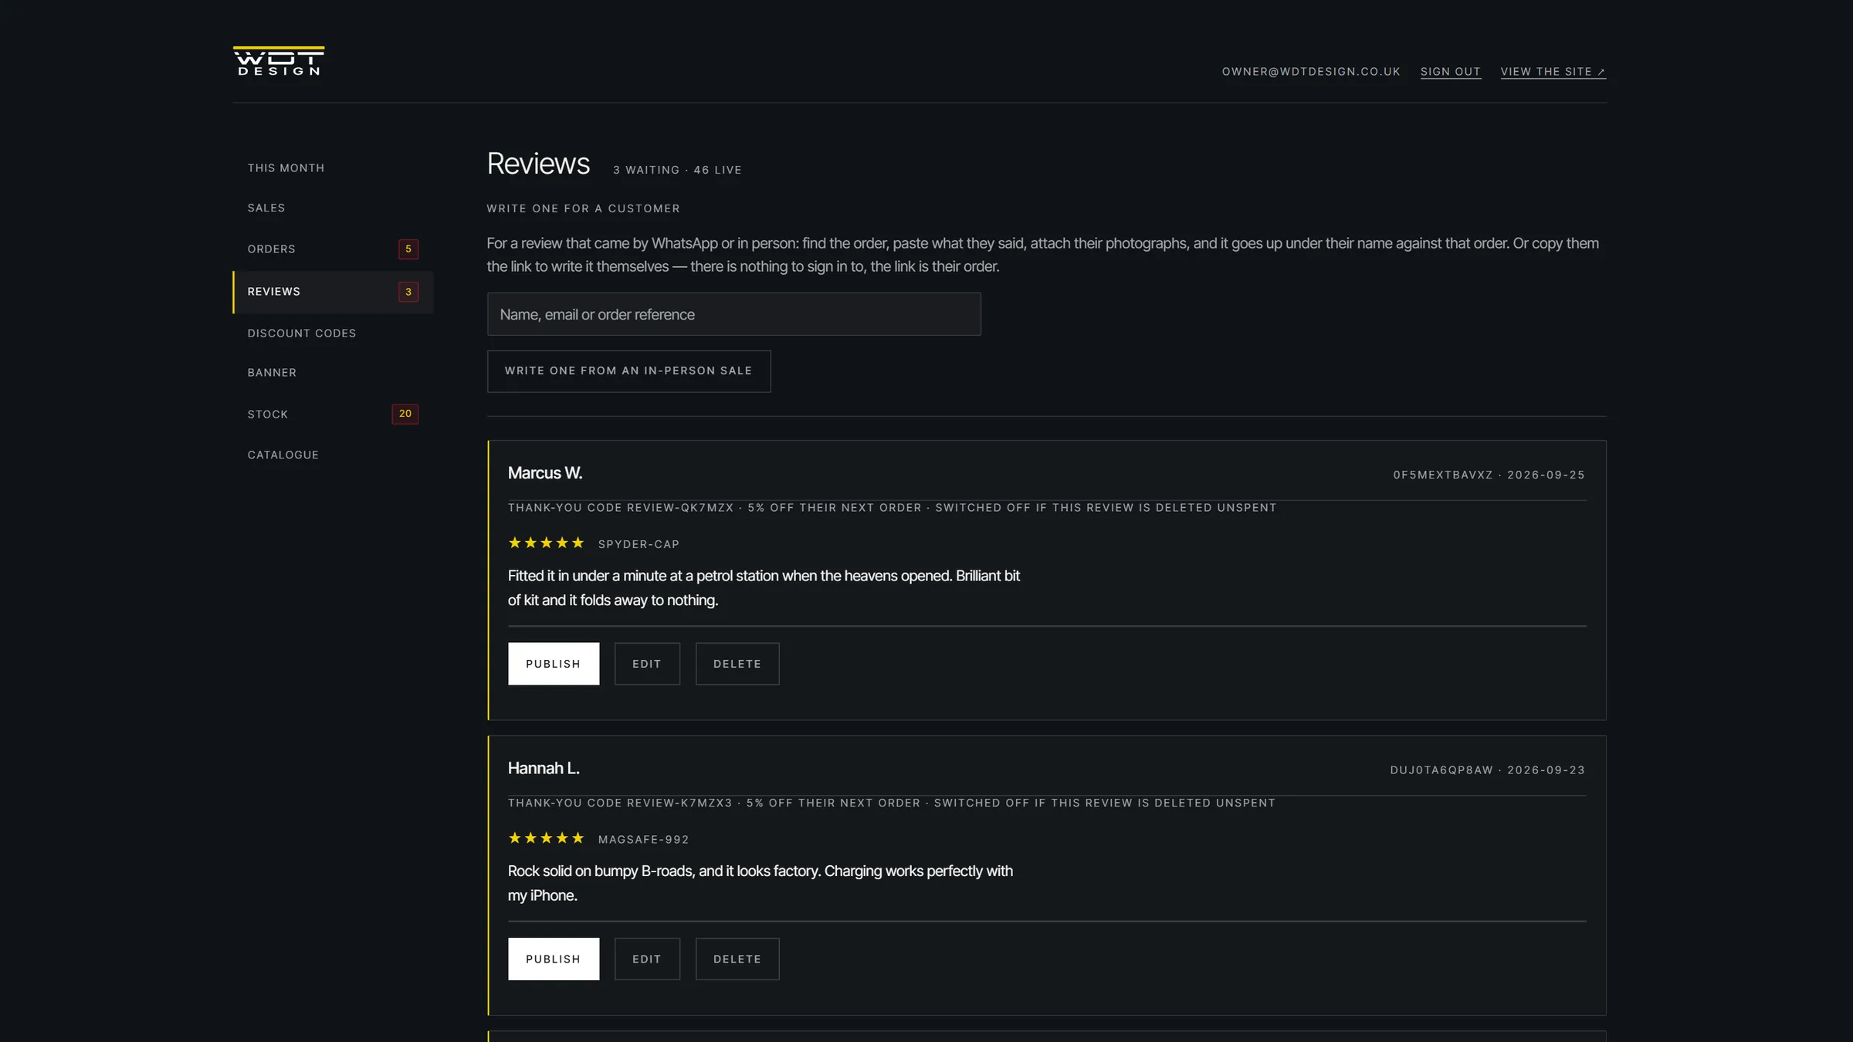Delete Hannah L.'s review
The height and width of the screenshot is (1042, 1853).
click(x=737, y=959)
